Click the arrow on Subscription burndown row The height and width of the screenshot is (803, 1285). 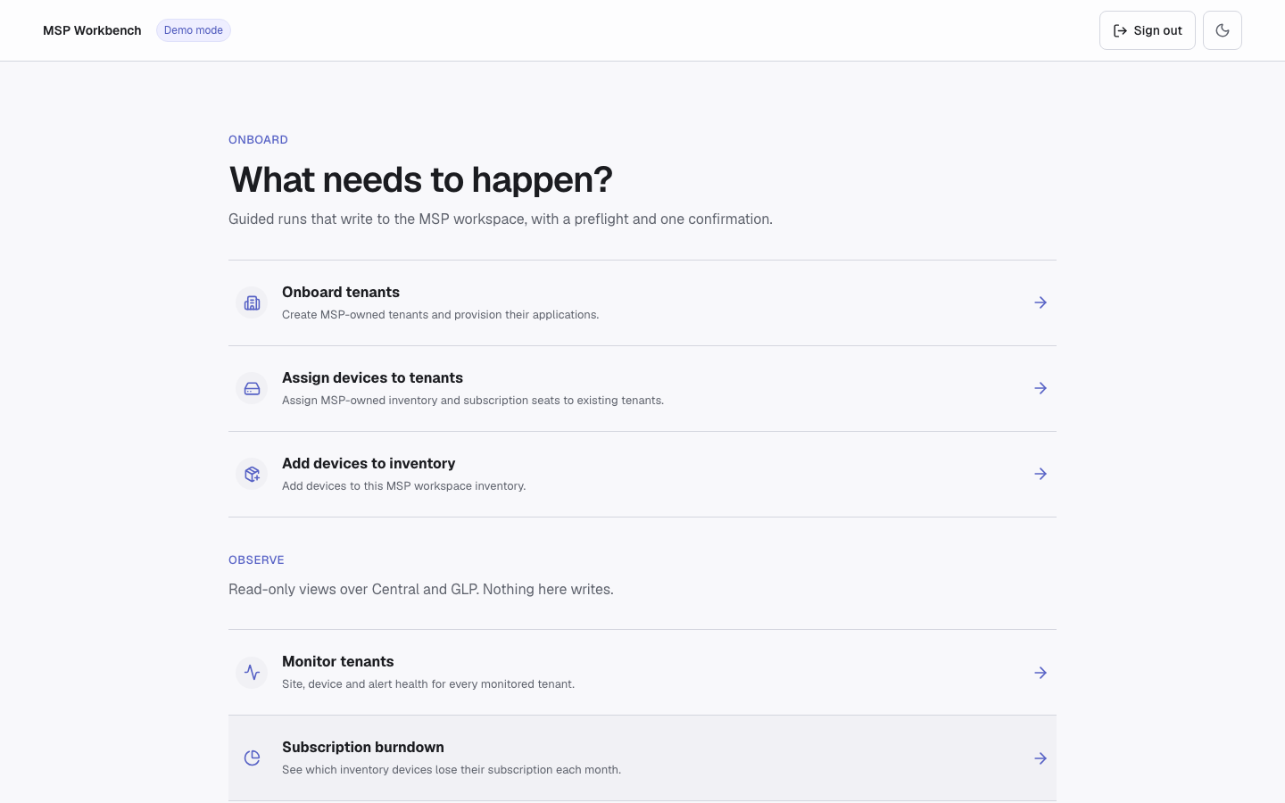(1040, 758)
